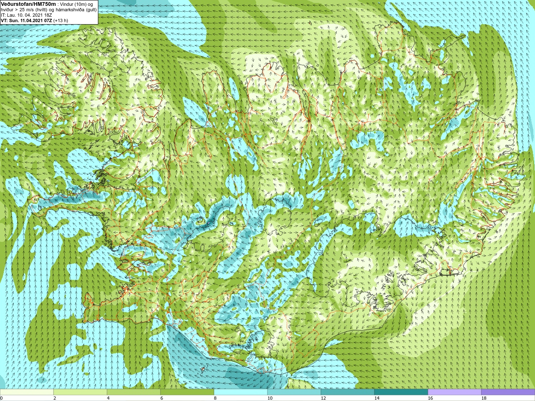Click the "VT: Sun. 11.04.2021 07Z" valid time

click(26, 20)
